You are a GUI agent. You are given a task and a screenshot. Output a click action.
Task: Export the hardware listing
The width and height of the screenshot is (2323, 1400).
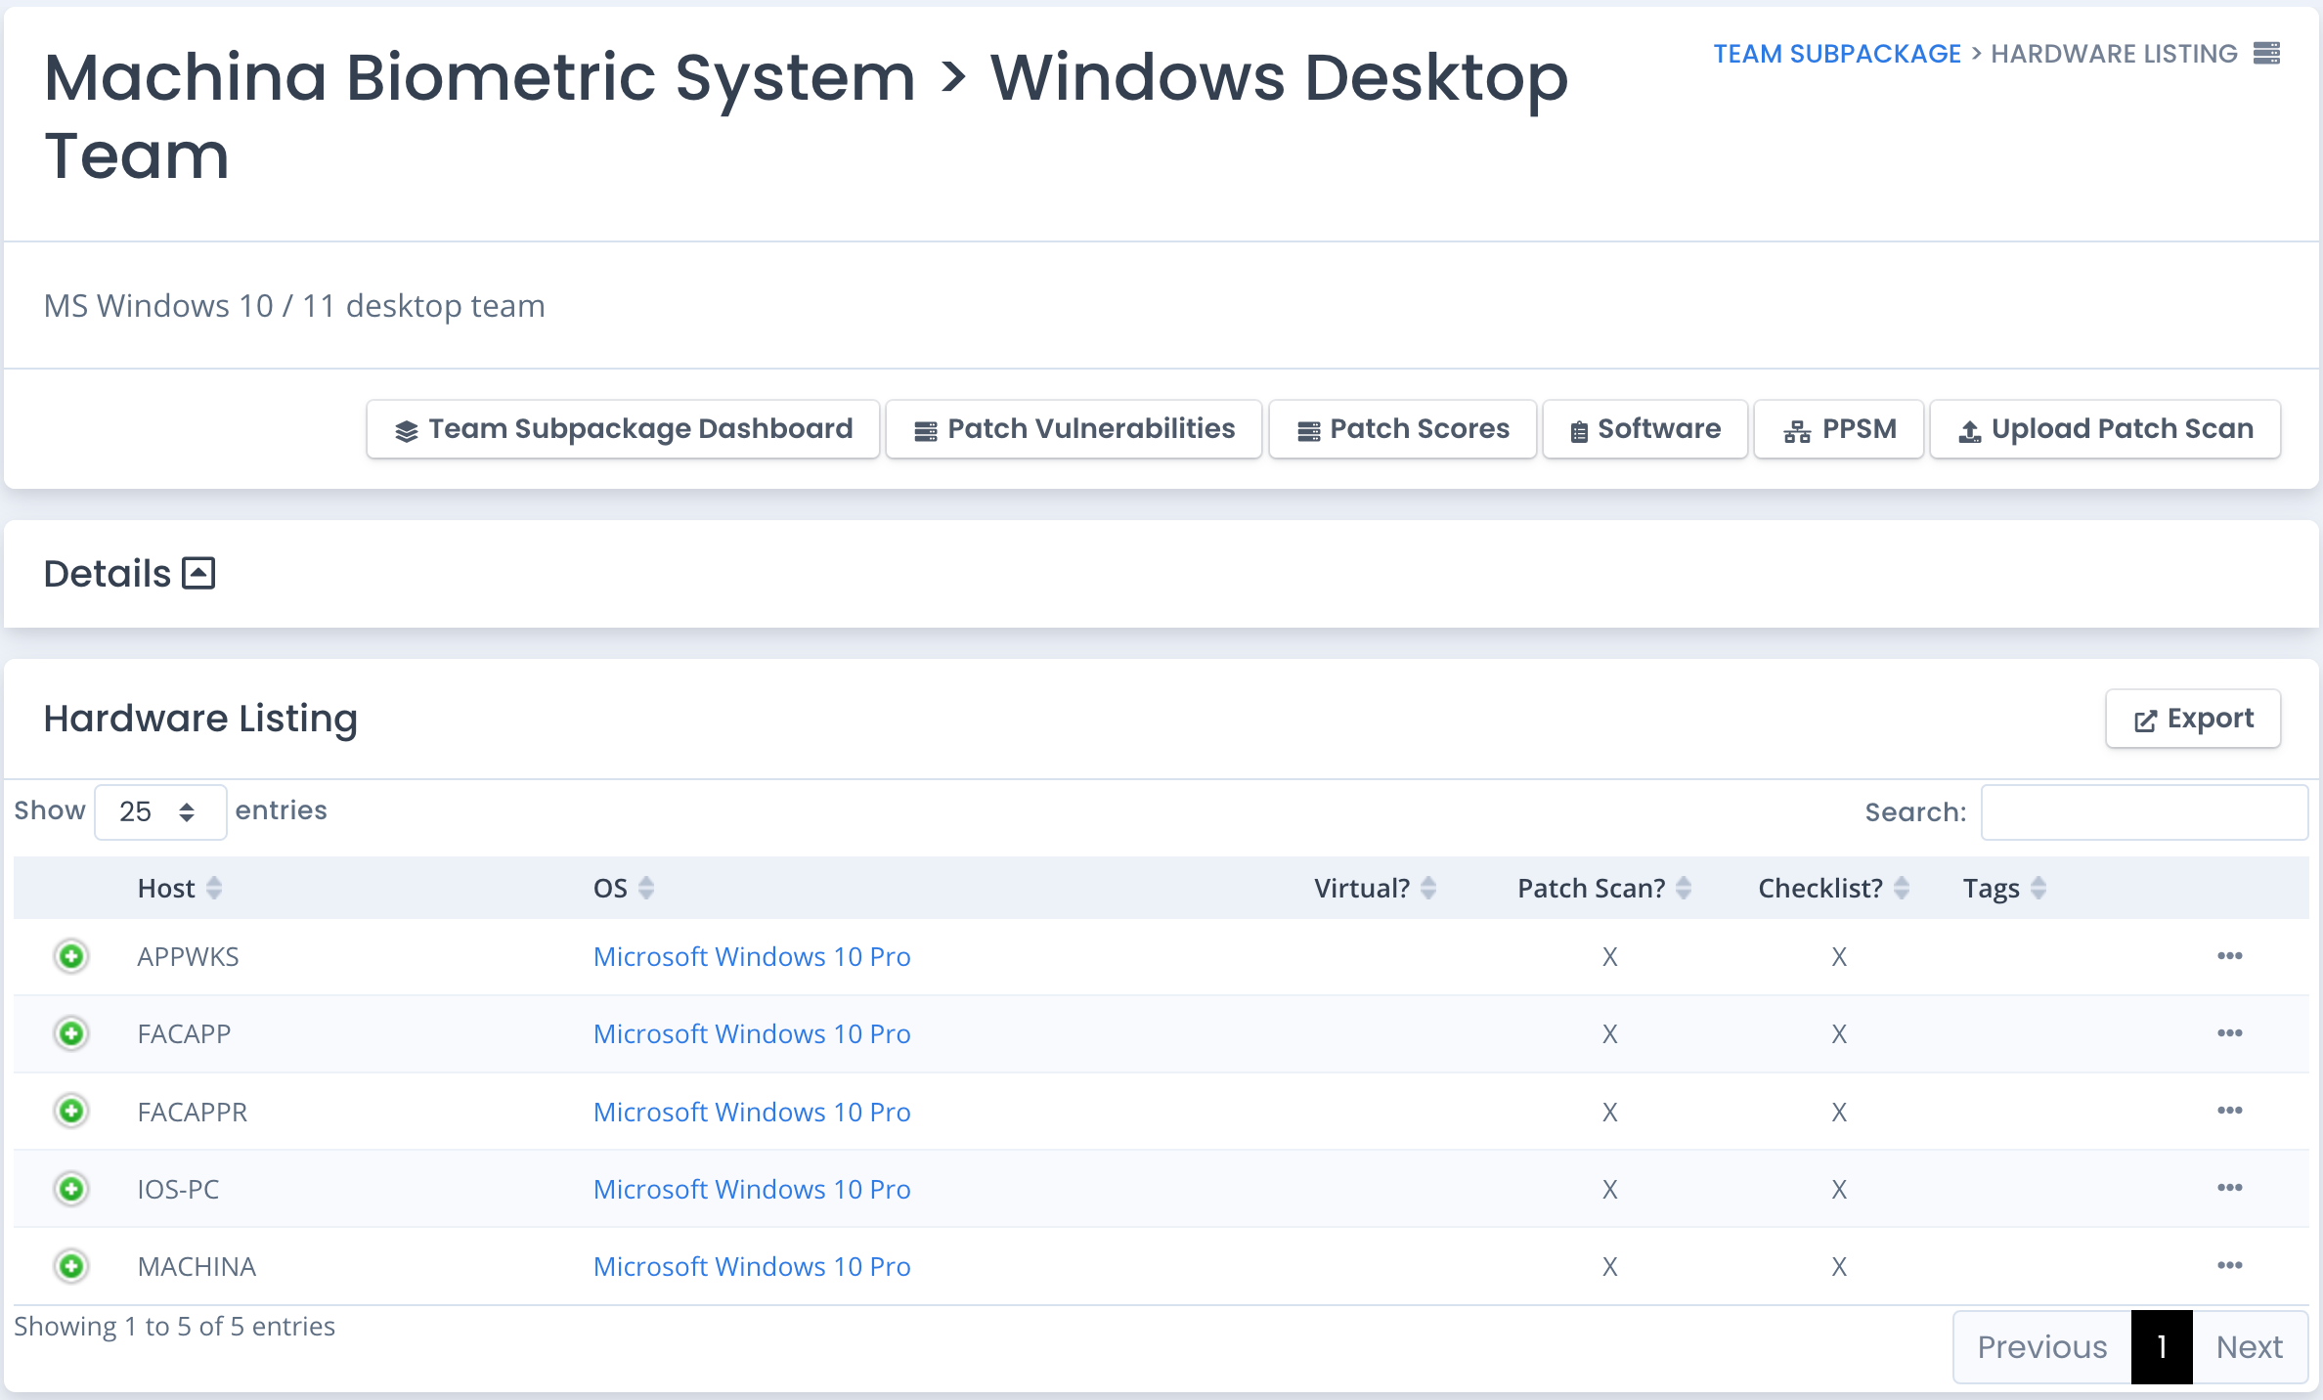pos(2193,719)
